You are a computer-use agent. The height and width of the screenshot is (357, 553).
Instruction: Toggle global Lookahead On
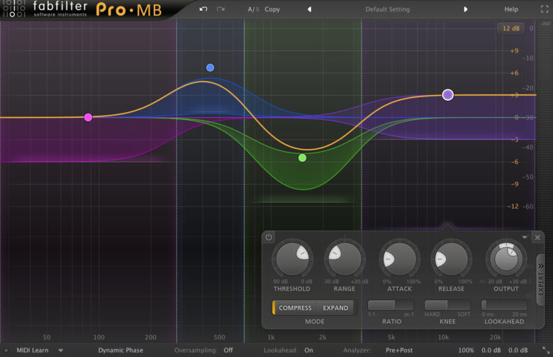[308, 351]
